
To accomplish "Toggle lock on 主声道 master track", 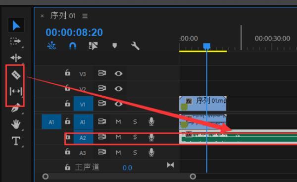I will pos(68,167).
